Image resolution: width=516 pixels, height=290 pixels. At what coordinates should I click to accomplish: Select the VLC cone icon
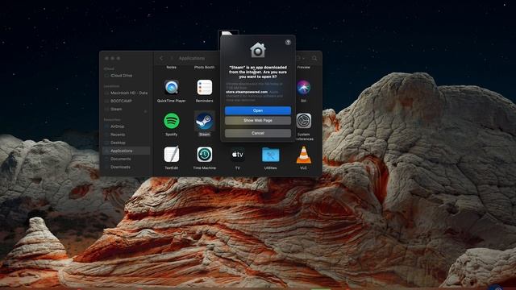click(303, 155)
